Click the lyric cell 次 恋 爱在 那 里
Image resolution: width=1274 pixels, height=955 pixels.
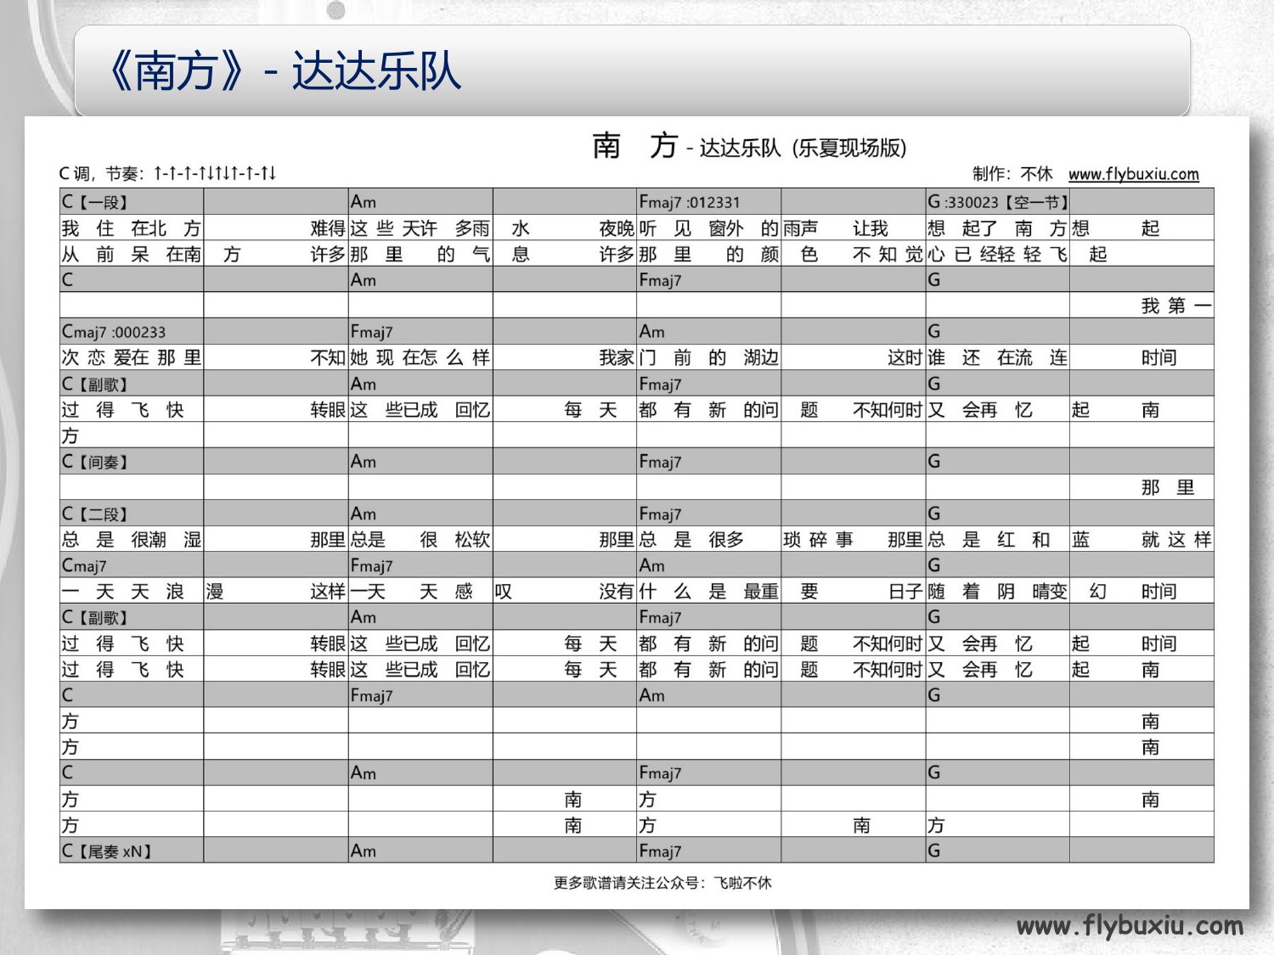pyautogui.click(x=131, y=357)
